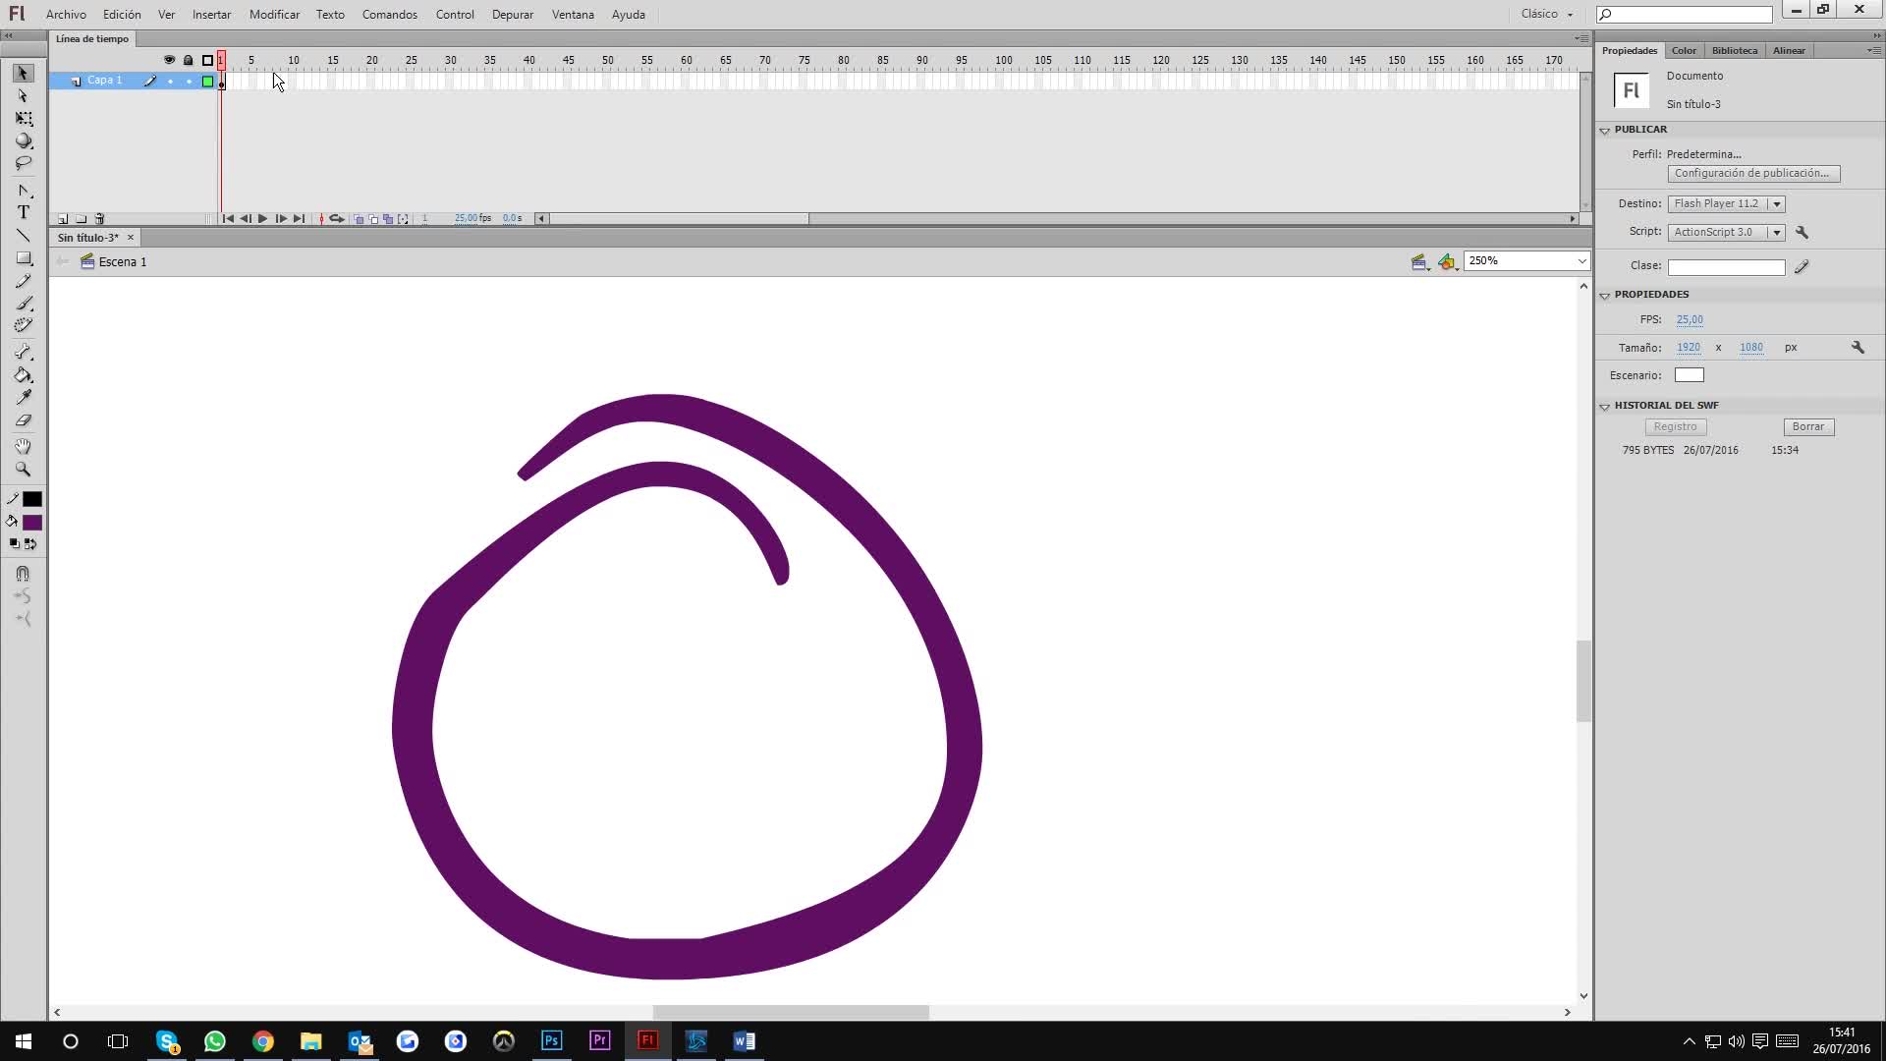Viewport: 1886px width, 1061px height.
Task: Toggle Snap to Objects magnet
Action: [24, 574]
